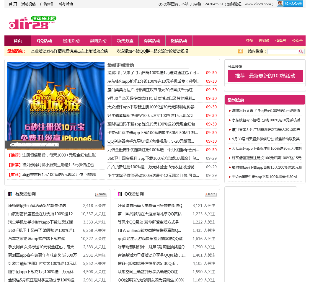This screenshot has height=282, width=310.
Task: Click the orange arrow icon beside site search
Action: pyautogui.click(x=240, y=51)
